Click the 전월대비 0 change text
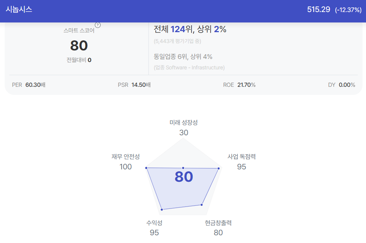366x243 pixels. click(79, 60)
